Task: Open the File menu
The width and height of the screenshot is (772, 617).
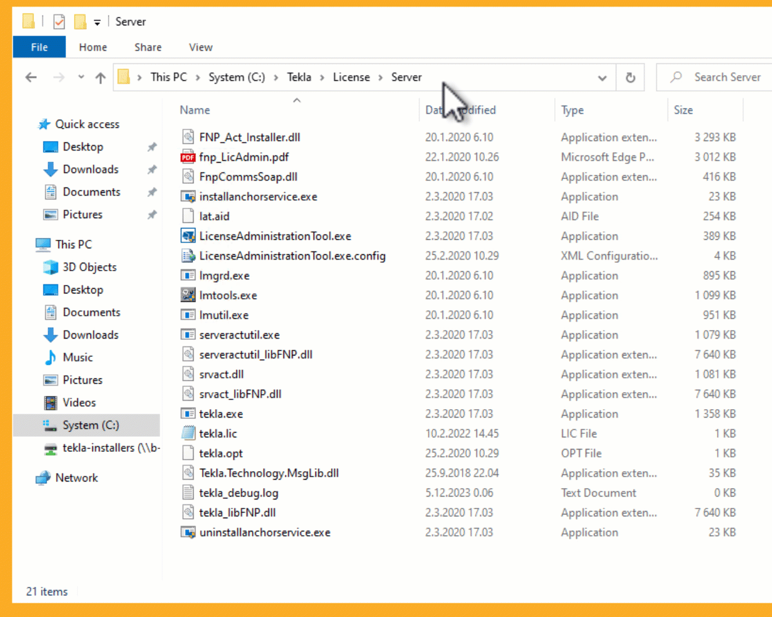Action: coord(39,46)
